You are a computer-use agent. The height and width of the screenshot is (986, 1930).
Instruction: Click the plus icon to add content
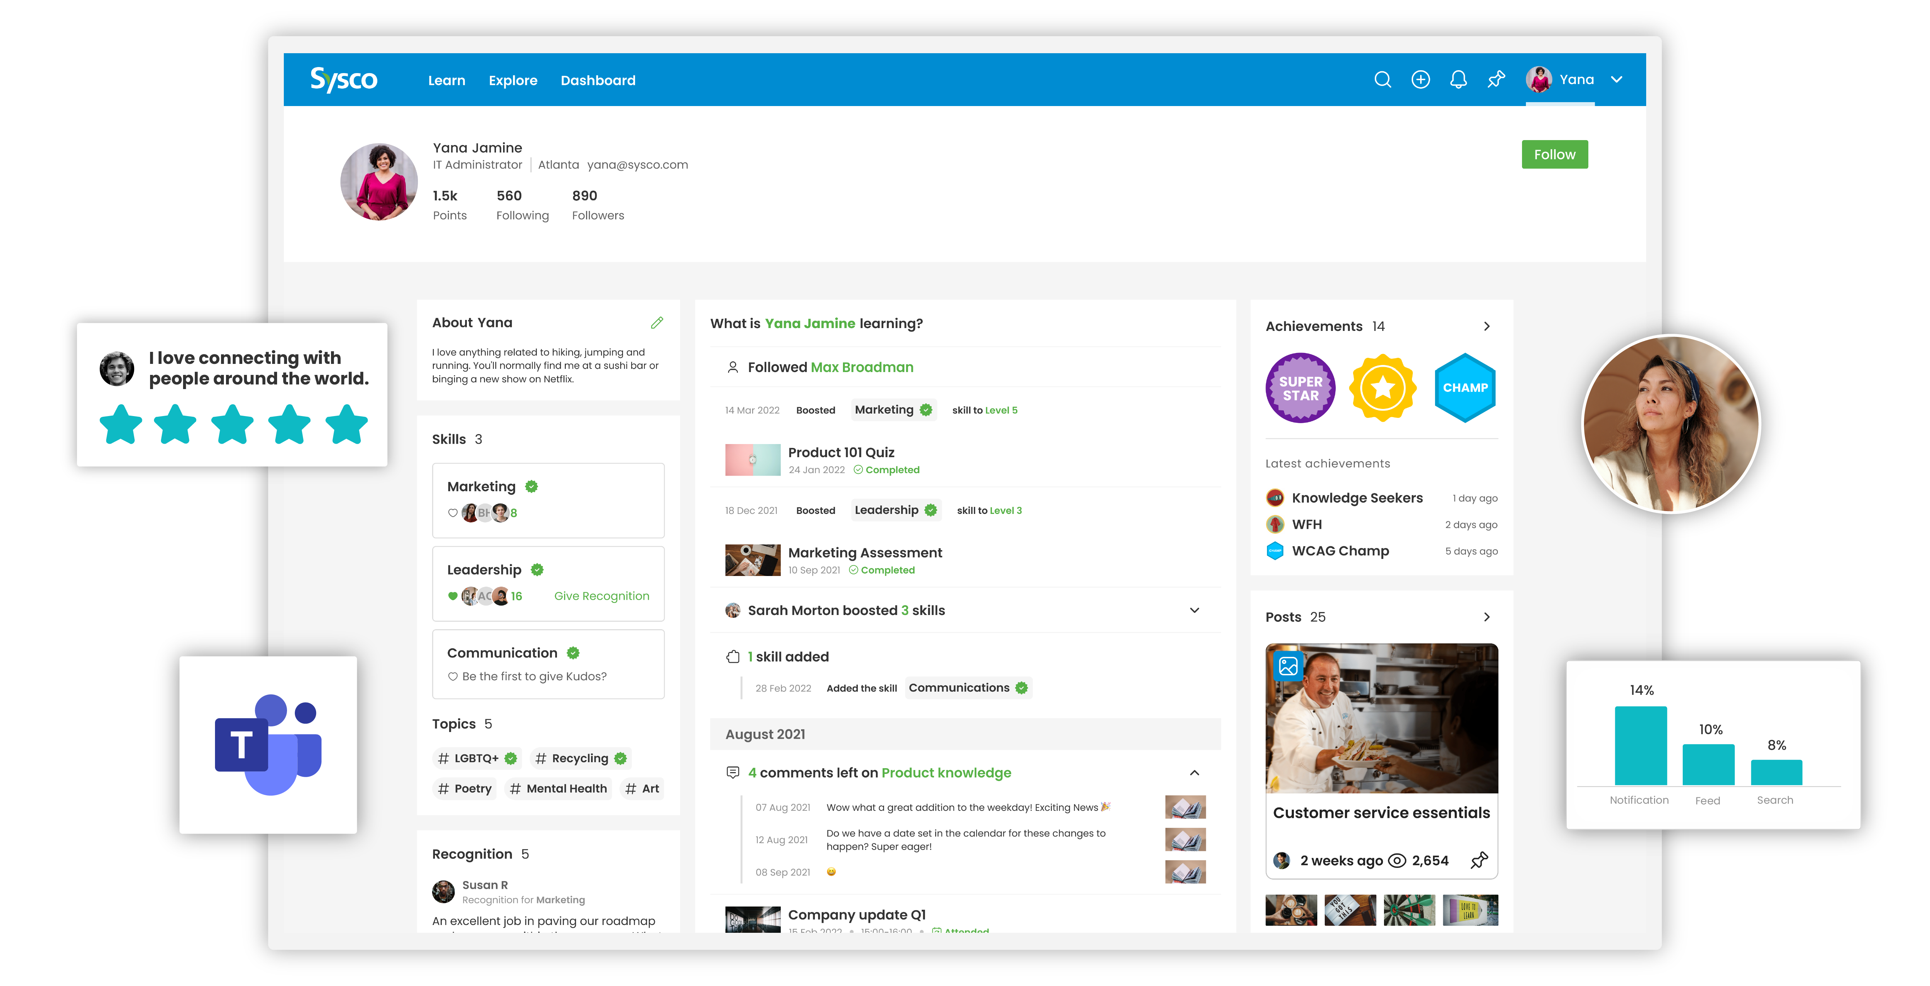(x=1421, y=79)
